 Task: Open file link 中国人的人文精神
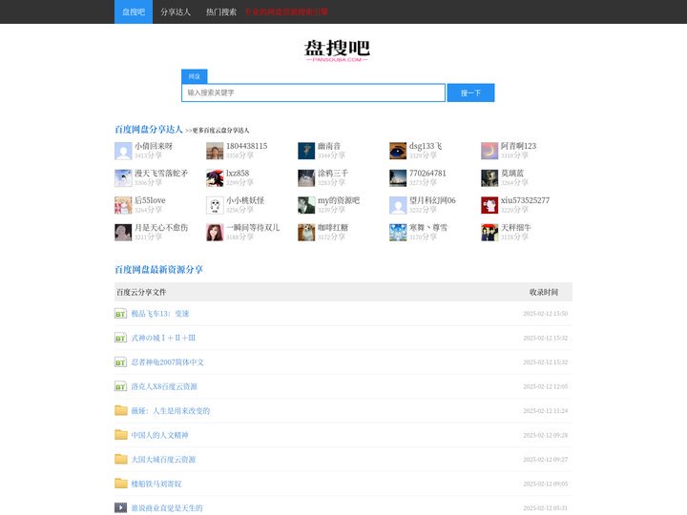click(159, 435)
